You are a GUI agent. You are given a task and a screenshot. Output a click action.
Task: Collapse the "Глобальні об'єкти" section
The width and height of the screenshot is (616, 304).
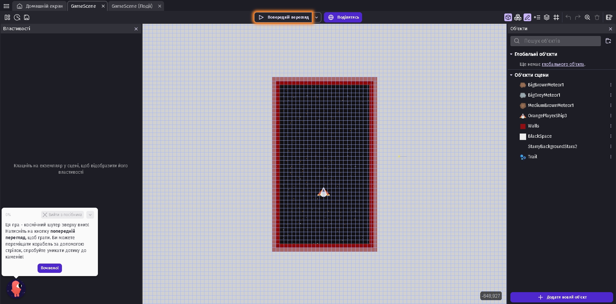pyautogui.click(x=511, y=54)
